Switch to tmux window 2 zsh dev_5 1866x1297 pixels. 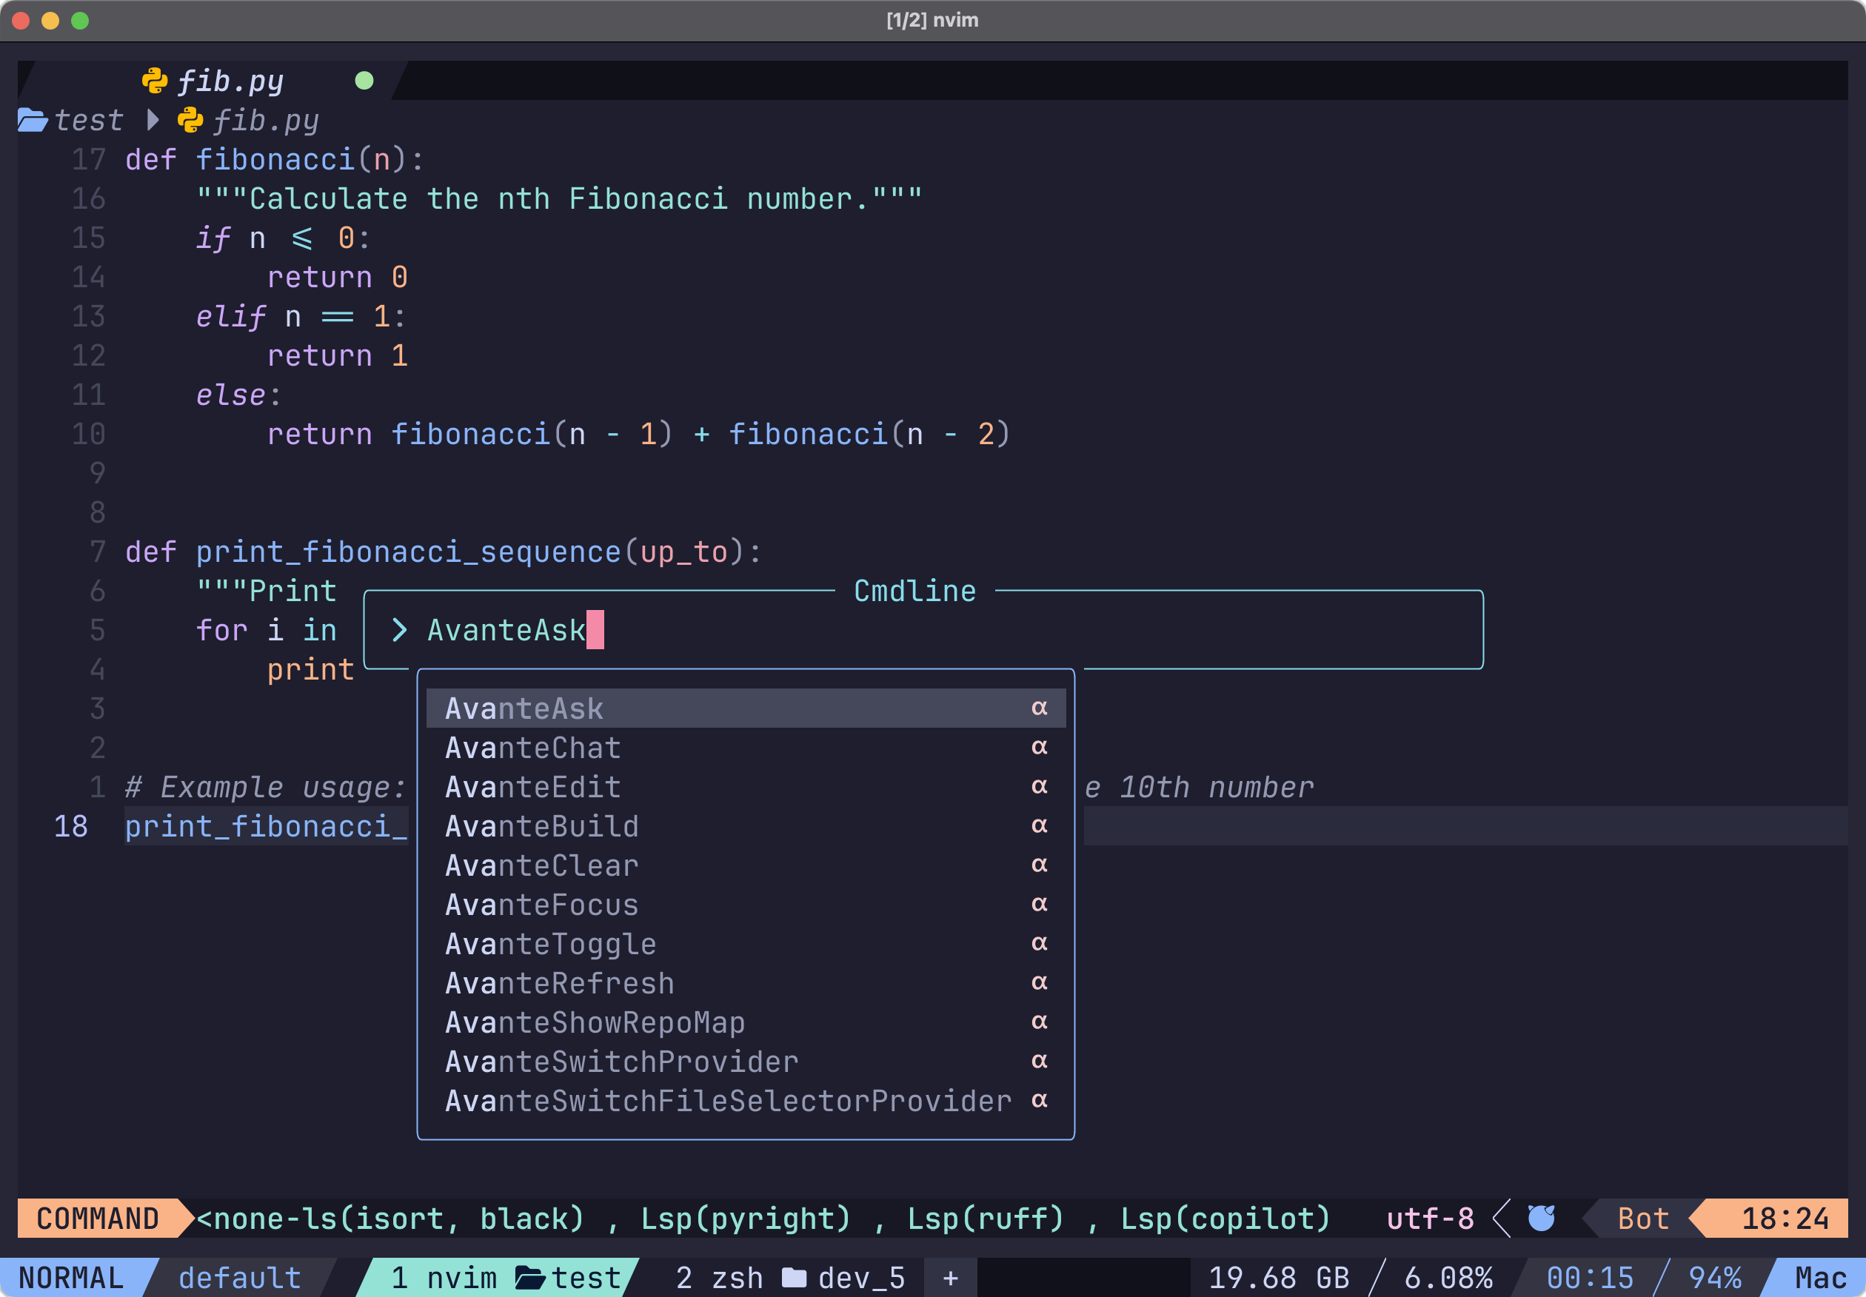[790, 1278]
